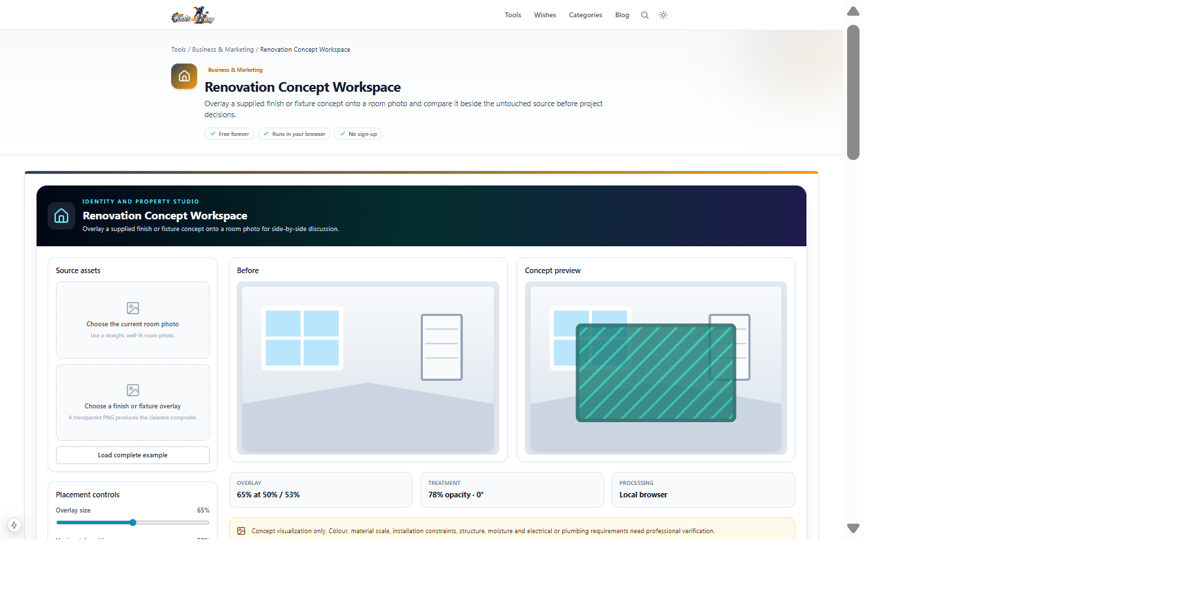Image resolution: width=1192 pixels, height=607 pixels.
Task: Open the Tools menu item
Action: (x=513, y=15)
